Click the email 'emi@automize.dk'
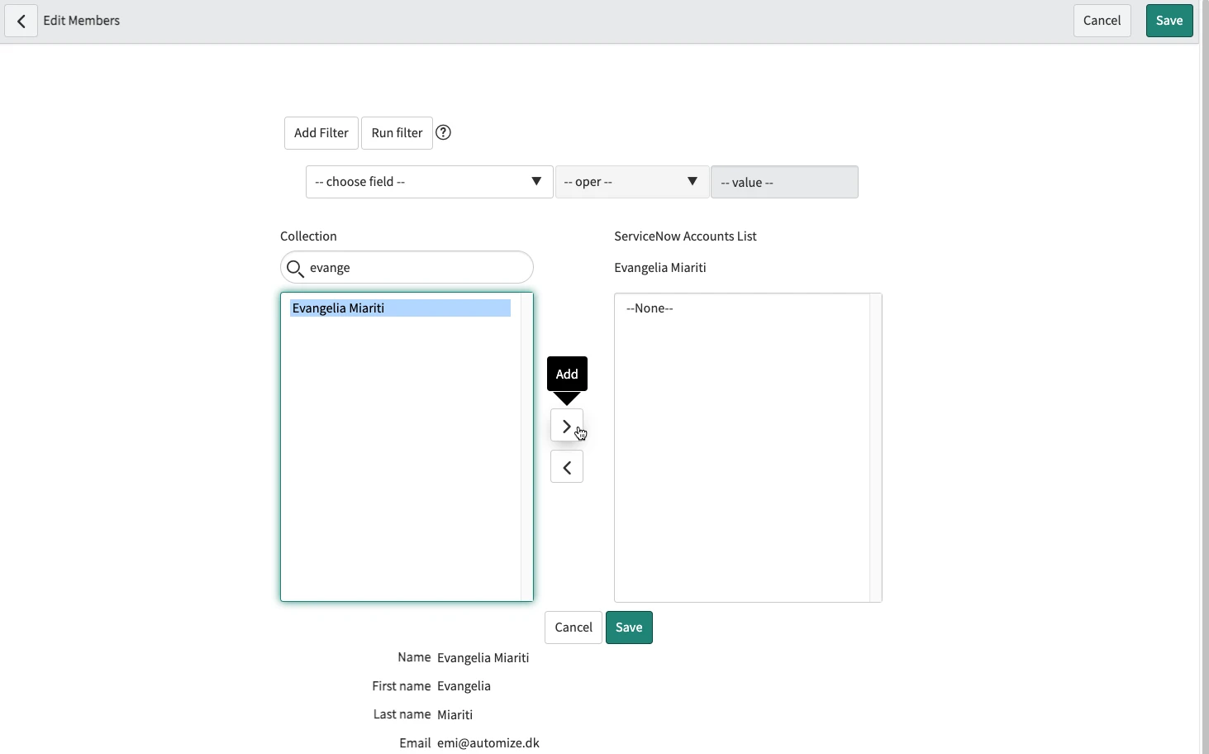 tap(488, 742)
